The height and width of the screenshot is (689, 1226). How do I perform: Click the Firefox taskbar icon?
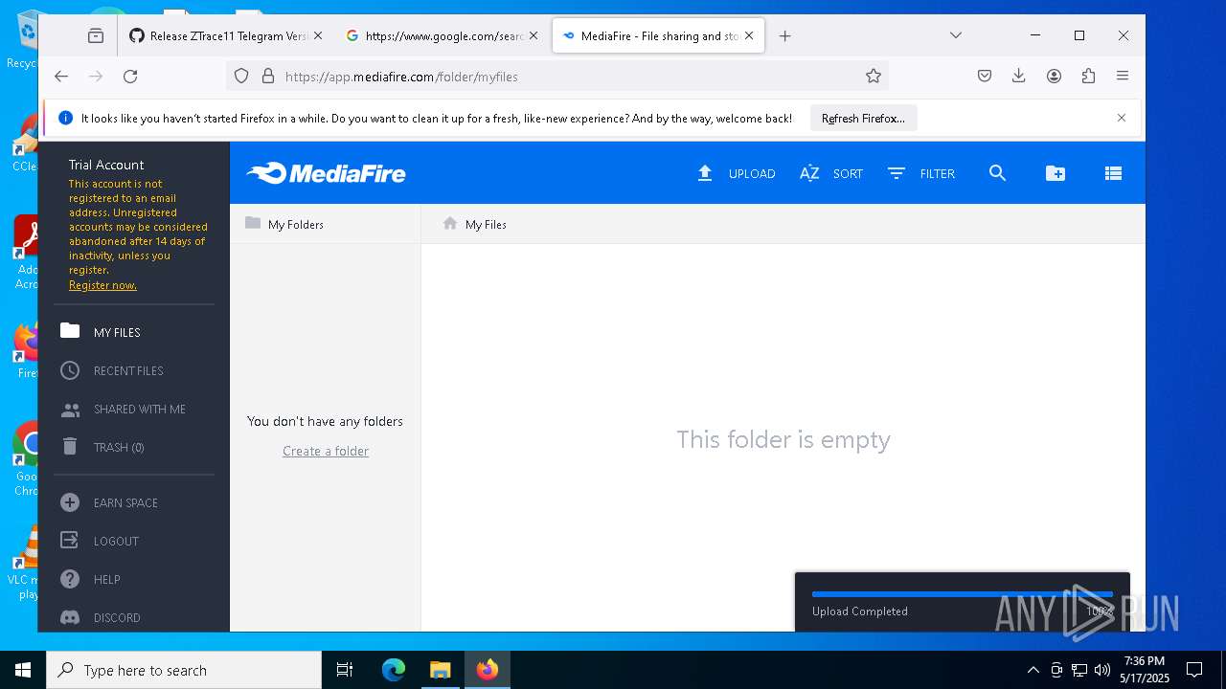point(488,670)
